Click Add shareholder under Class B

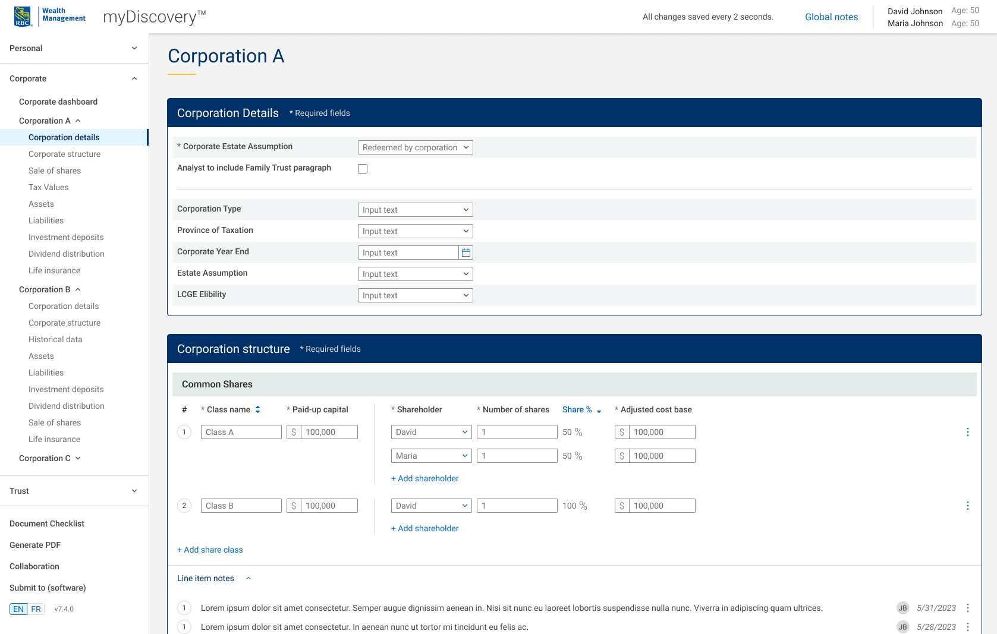click(425, 528)
